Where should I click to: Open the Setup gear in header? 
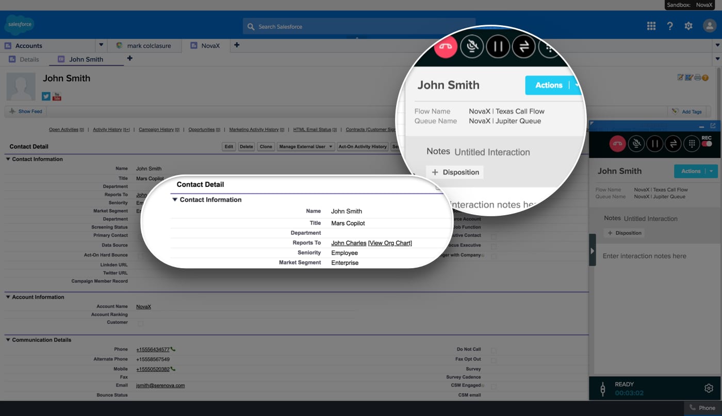(x=688, y=26)
